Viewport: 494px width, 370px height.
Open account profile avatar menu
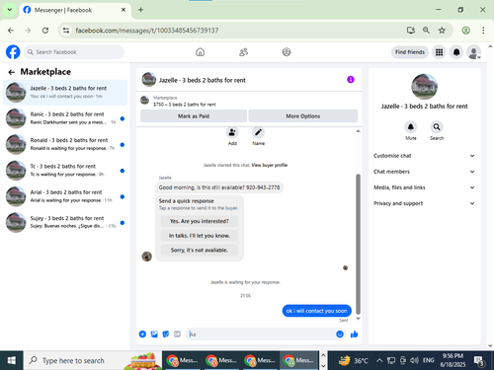click(x=473, y=52)
